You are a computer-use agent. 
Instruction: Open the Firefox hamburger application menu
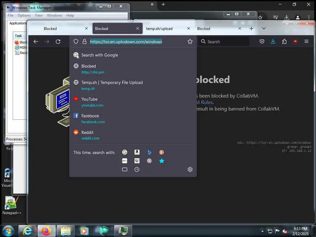tap(306, 41)
